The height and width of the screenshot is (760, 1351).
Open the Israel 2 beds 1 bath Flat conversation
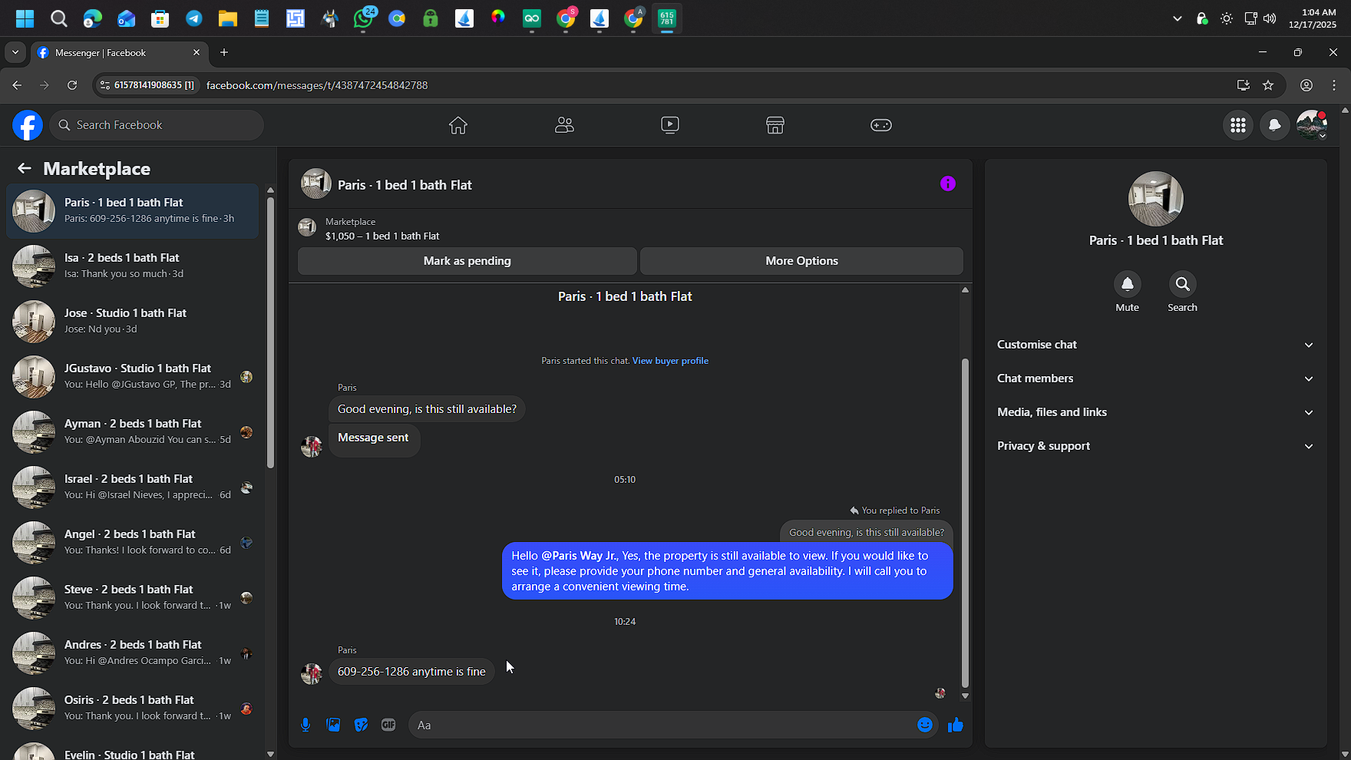(x=133, y=487)
